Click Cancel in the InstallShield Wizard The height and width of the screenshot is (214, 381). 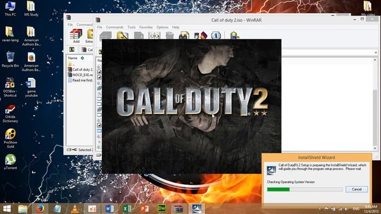pyautogui.click(x=357, y=189)
